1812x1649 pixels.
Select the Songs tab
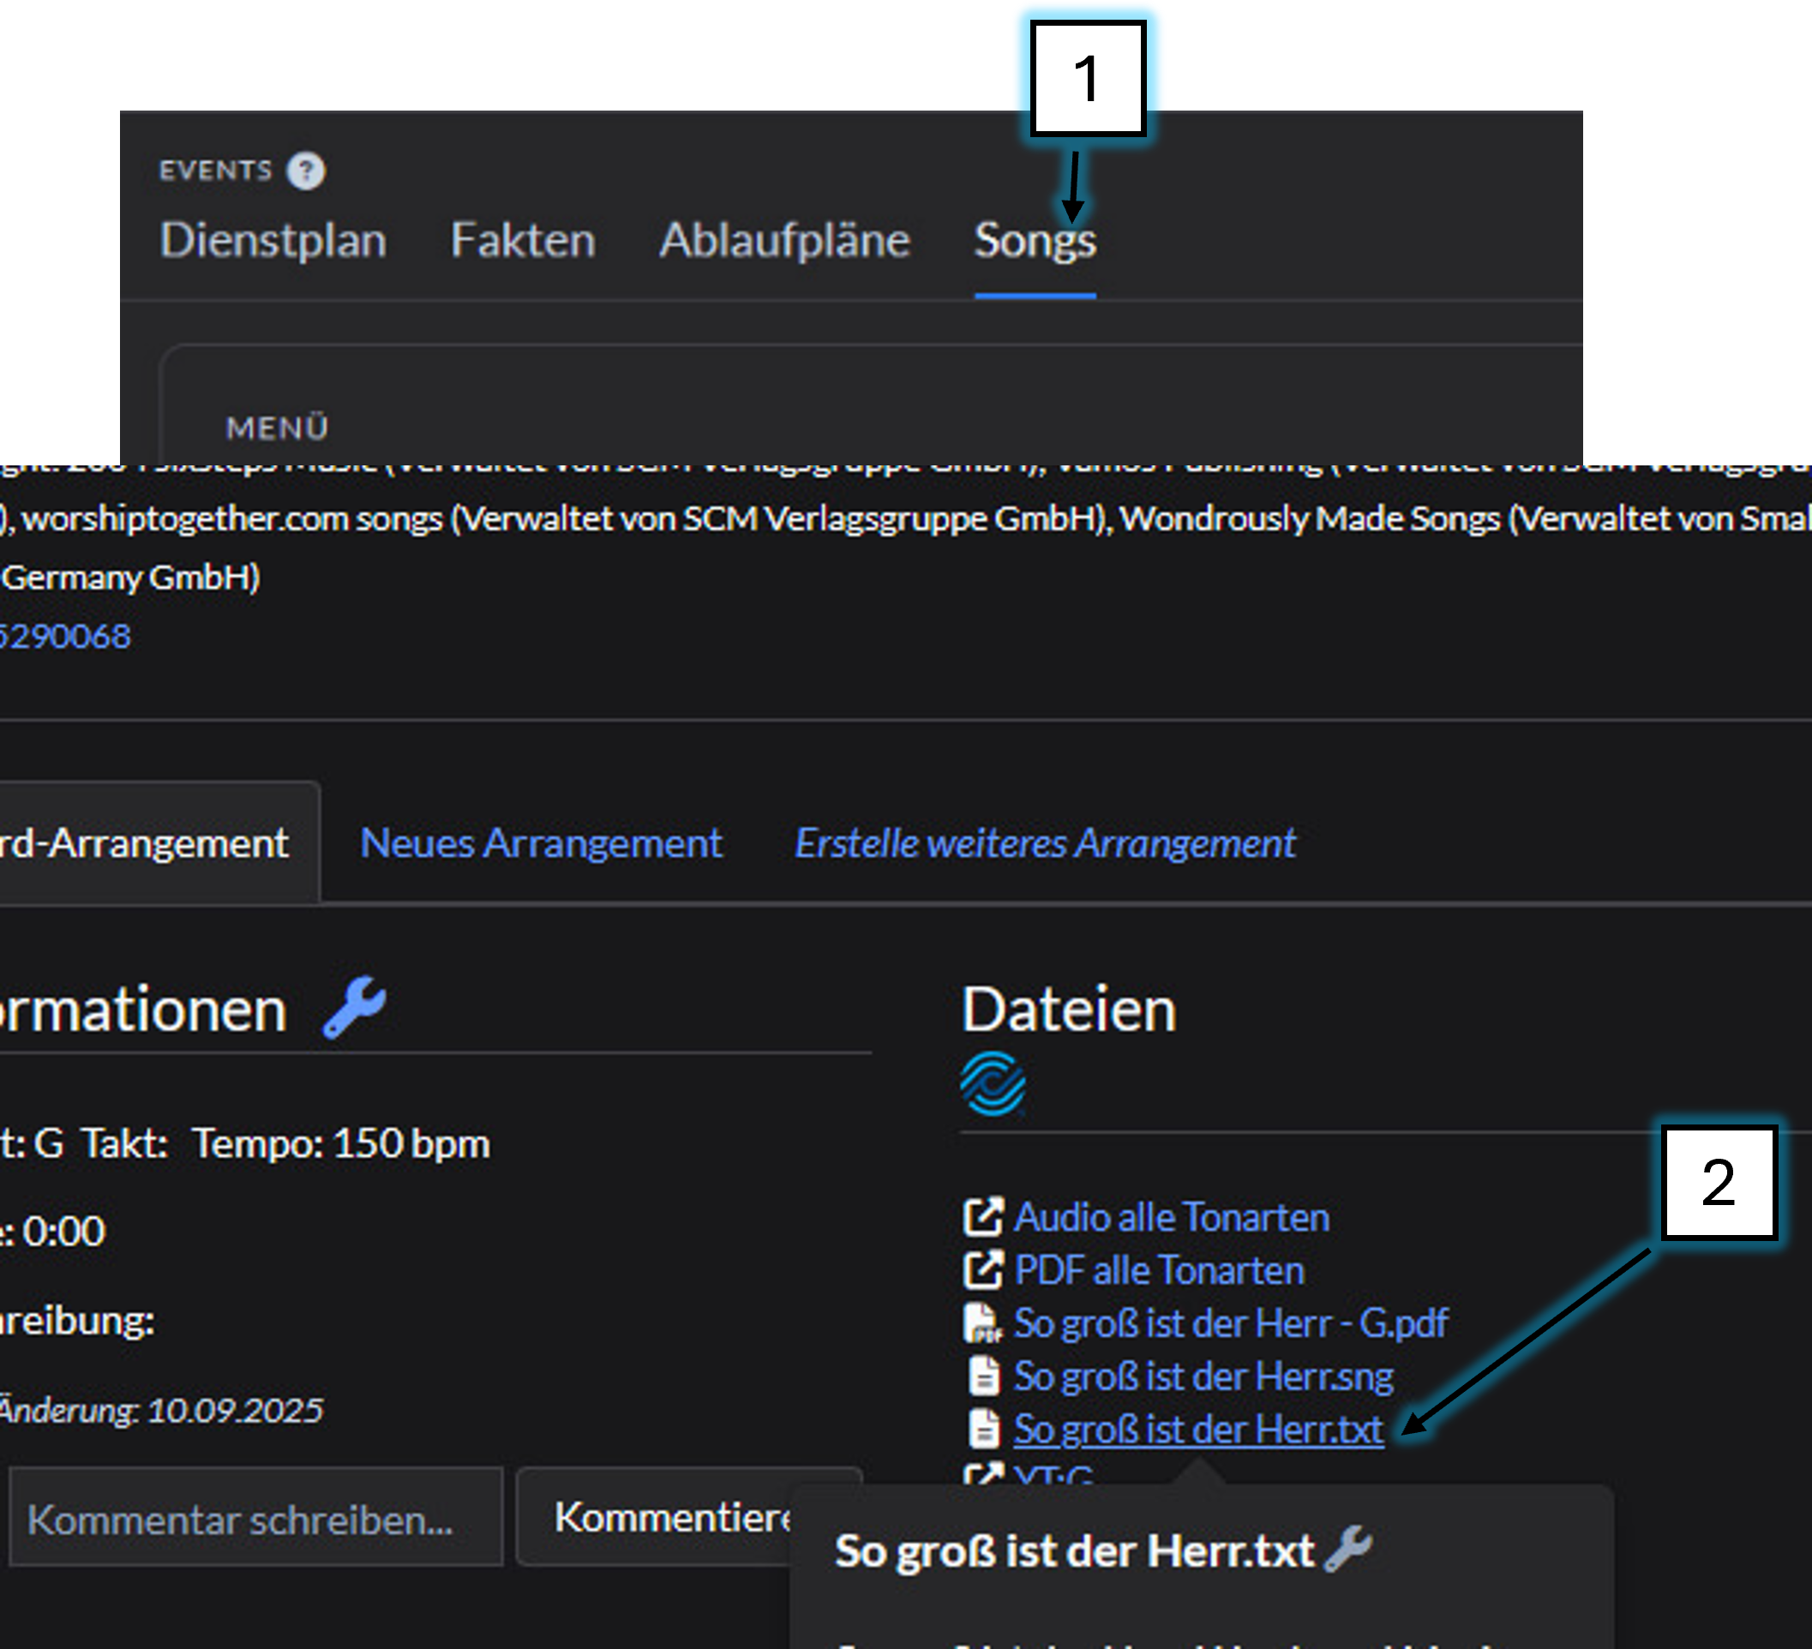1035,241
